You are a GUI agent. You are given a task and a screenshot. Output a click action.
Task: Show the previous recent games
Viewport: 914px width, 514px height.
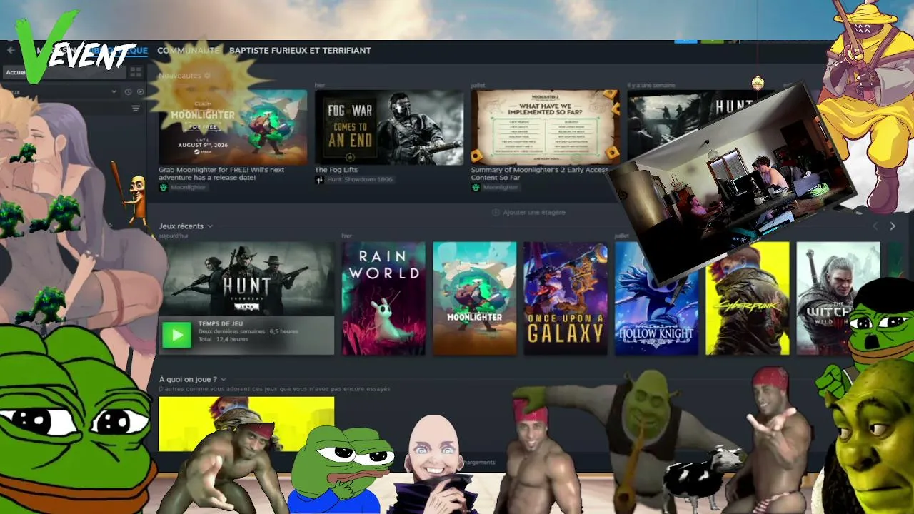875,226
